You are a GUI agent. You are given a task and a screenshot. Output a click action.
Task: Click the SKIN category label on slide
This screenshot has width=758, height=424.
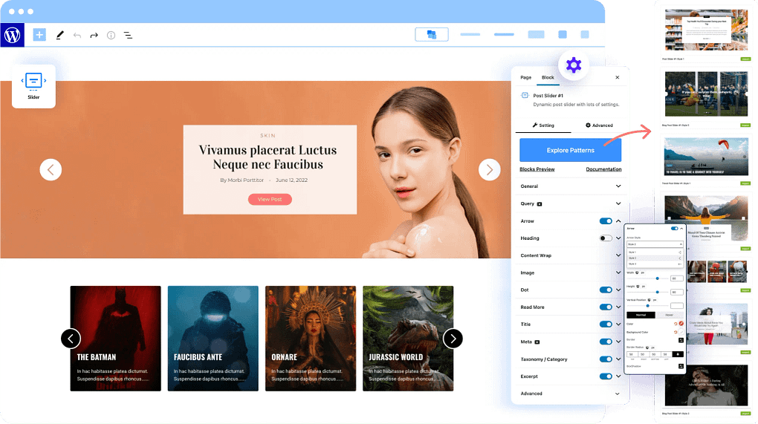pyautogui.click(x=268, y=136)
